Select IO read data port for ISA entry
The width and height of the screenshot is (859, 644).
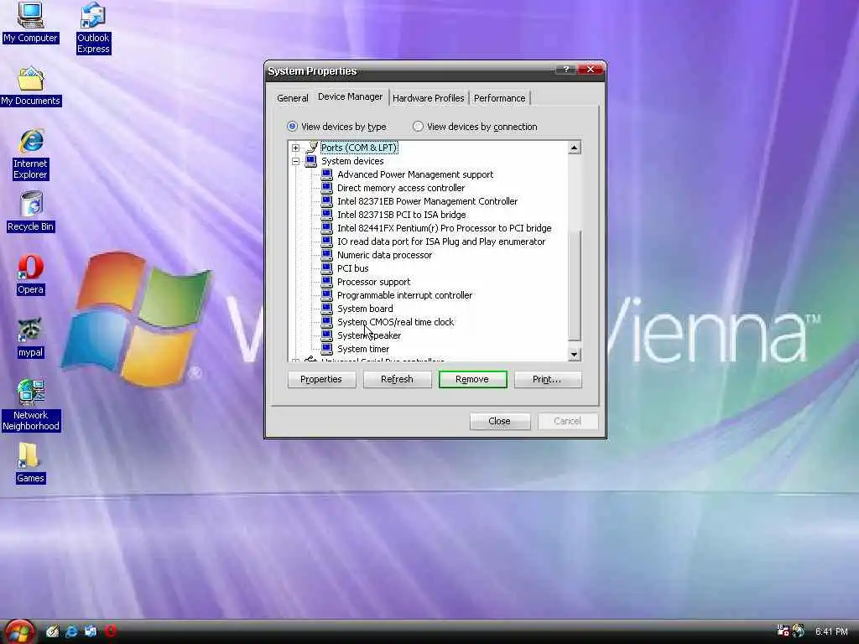441,241
